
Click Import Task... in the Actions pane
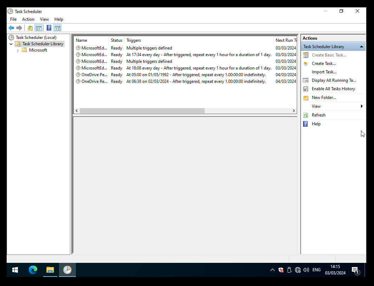click(x=324, y=72)
